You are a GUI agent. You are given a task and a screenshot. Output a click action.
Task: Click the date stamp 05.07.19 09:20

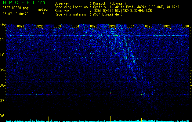point(16,14)
